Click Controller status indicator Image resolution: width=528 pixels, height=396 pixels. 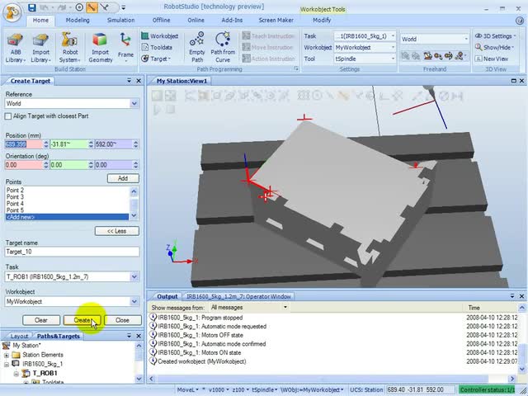488,389
